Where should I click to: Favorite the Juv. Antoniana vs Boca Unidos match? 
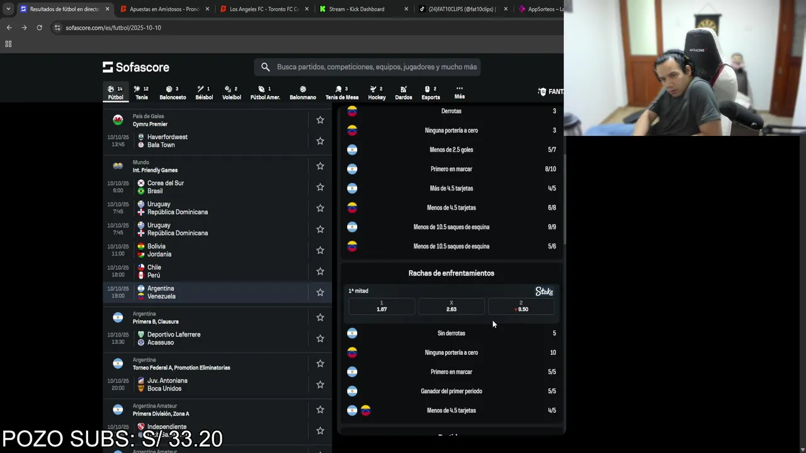click(x=320, y=384)
